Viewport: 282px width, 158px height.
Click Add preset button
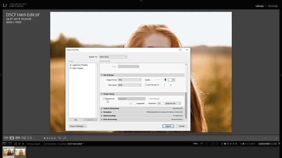(x=76, y=120)
